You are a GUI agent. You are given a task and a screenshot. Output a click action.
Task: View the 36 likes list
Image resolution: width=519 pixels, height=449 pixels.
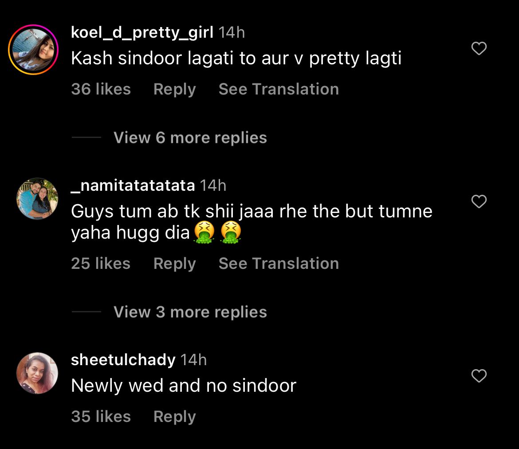point(101,89)
